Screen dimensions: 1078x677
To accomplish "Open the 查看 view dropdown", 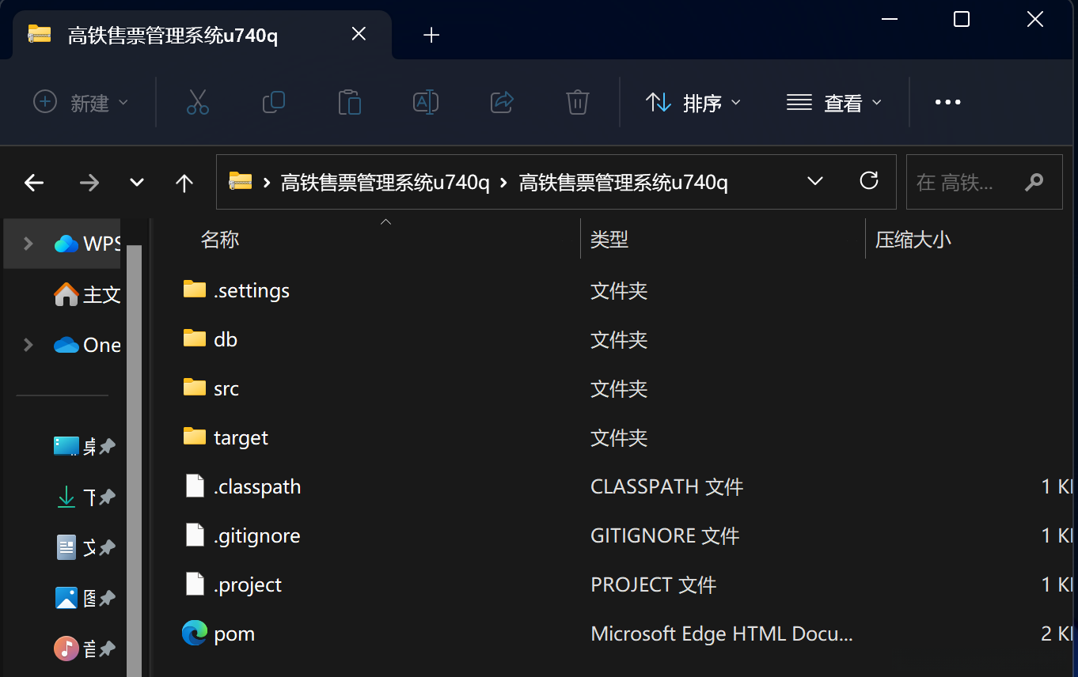I will (x=833, y=103).
